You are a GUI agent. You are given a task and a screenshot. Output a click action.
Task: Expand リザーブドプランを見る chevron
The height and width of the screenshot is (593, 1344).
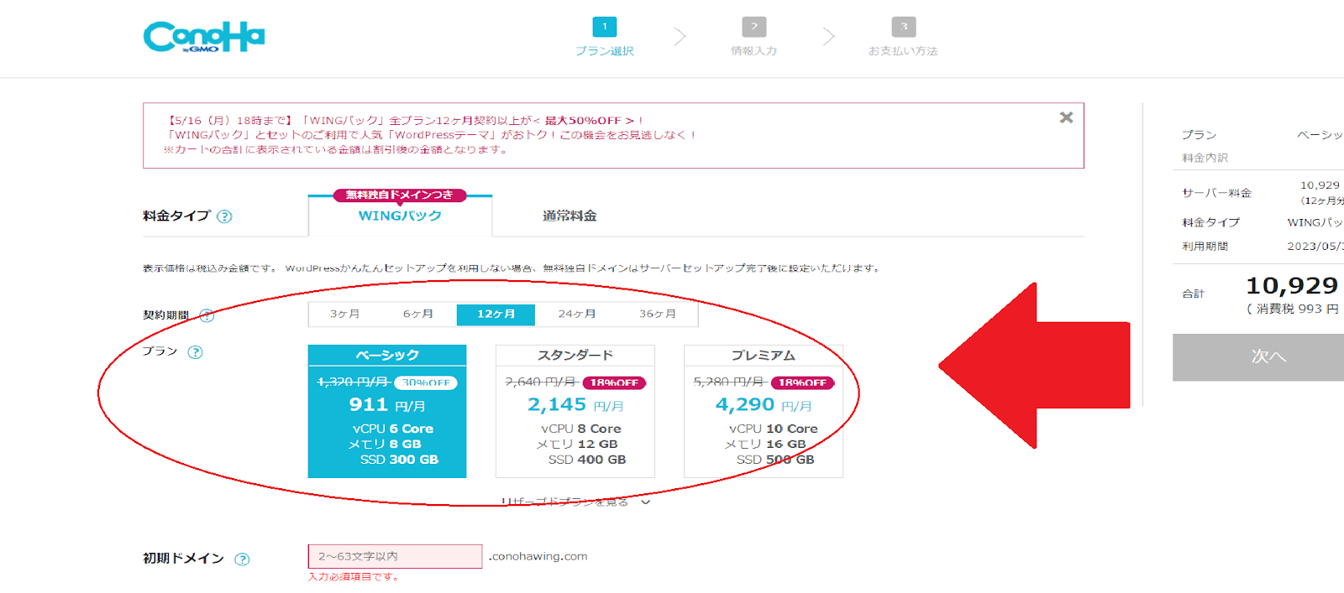(x=645, y=502)
